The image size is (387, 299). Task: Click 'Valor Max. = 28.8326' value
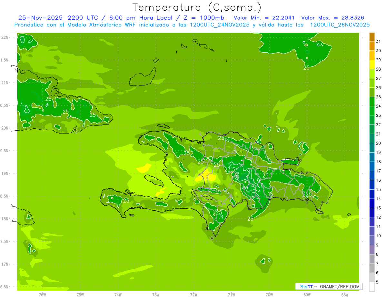tap(332, 18)
